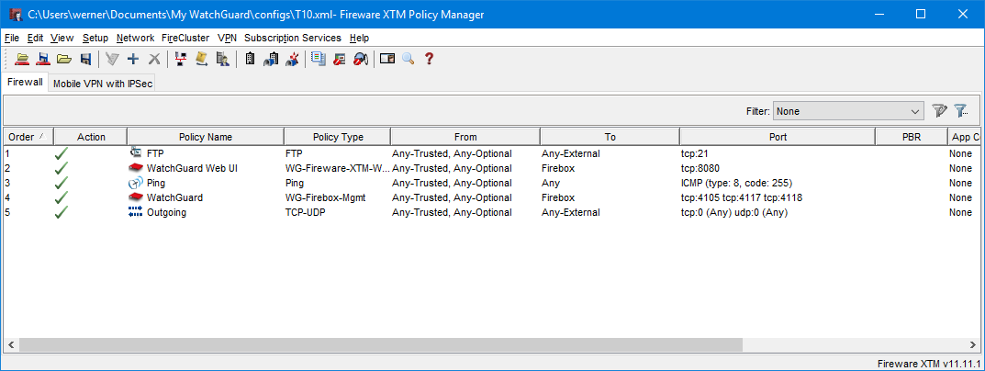This screenshot has height=371, width=985.
Task: Sort by the PBR column header
Action: 912,137
